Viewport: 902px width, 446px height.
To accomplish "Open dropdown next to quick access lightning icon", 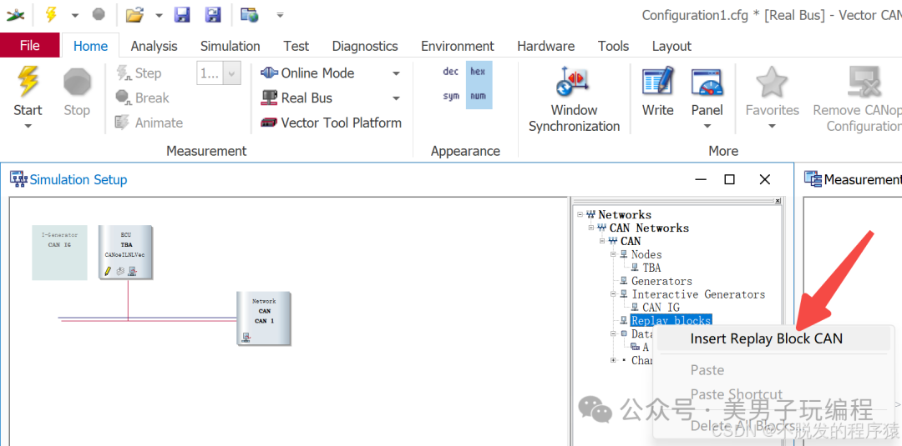I will 75,16.
